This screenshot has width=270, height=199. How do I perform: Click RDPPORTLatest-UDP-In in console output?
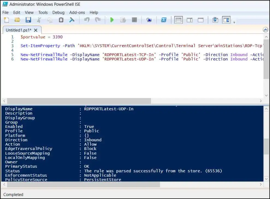pyautogui.click(x=109, y=109)
